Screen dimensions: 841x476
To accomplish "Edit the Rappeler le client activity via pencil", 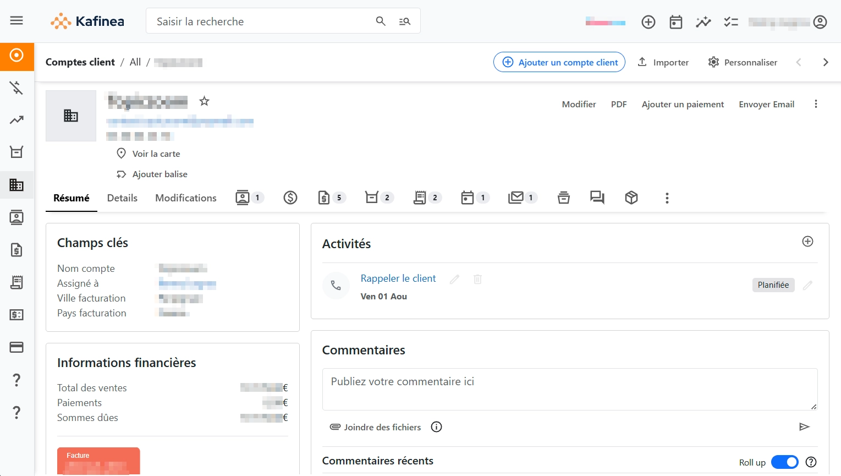I will click(x=454, y=280).
